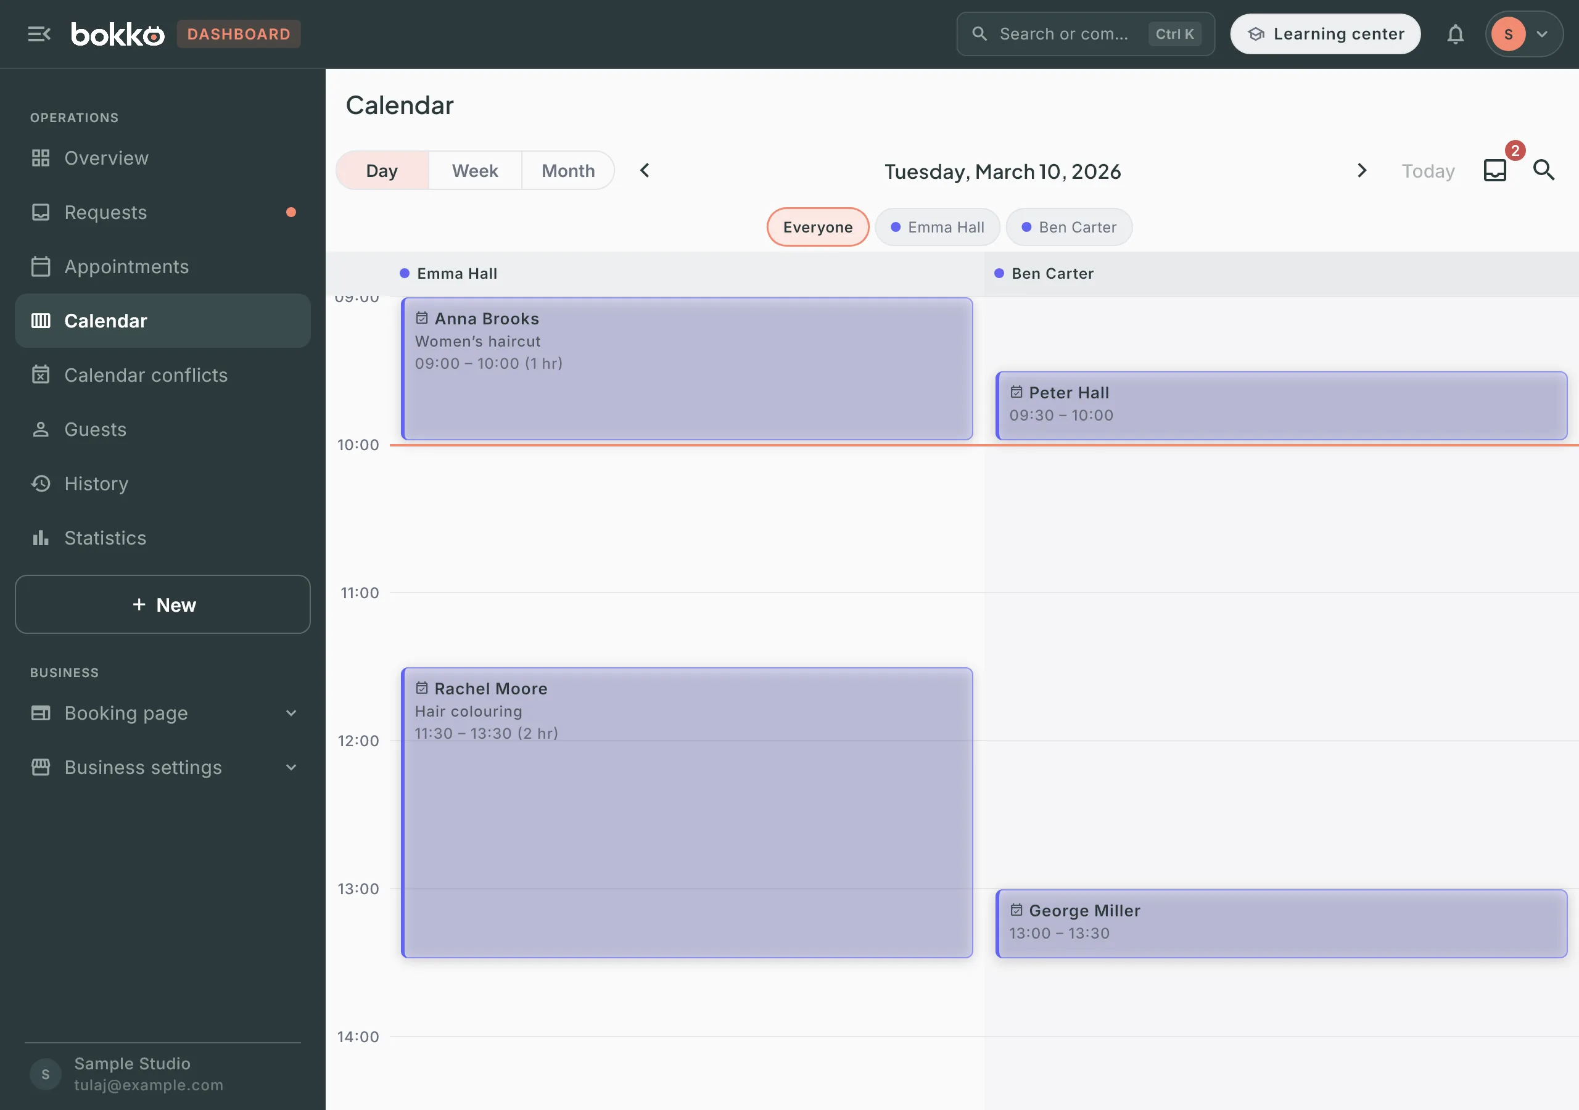Filter calendar by Emma Hall chip
The image size is (1579, 1110).
click(x=938, y=227)
